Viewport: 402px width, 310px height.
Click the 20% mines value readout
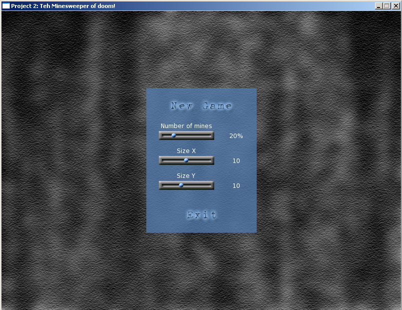pos(236,136)
